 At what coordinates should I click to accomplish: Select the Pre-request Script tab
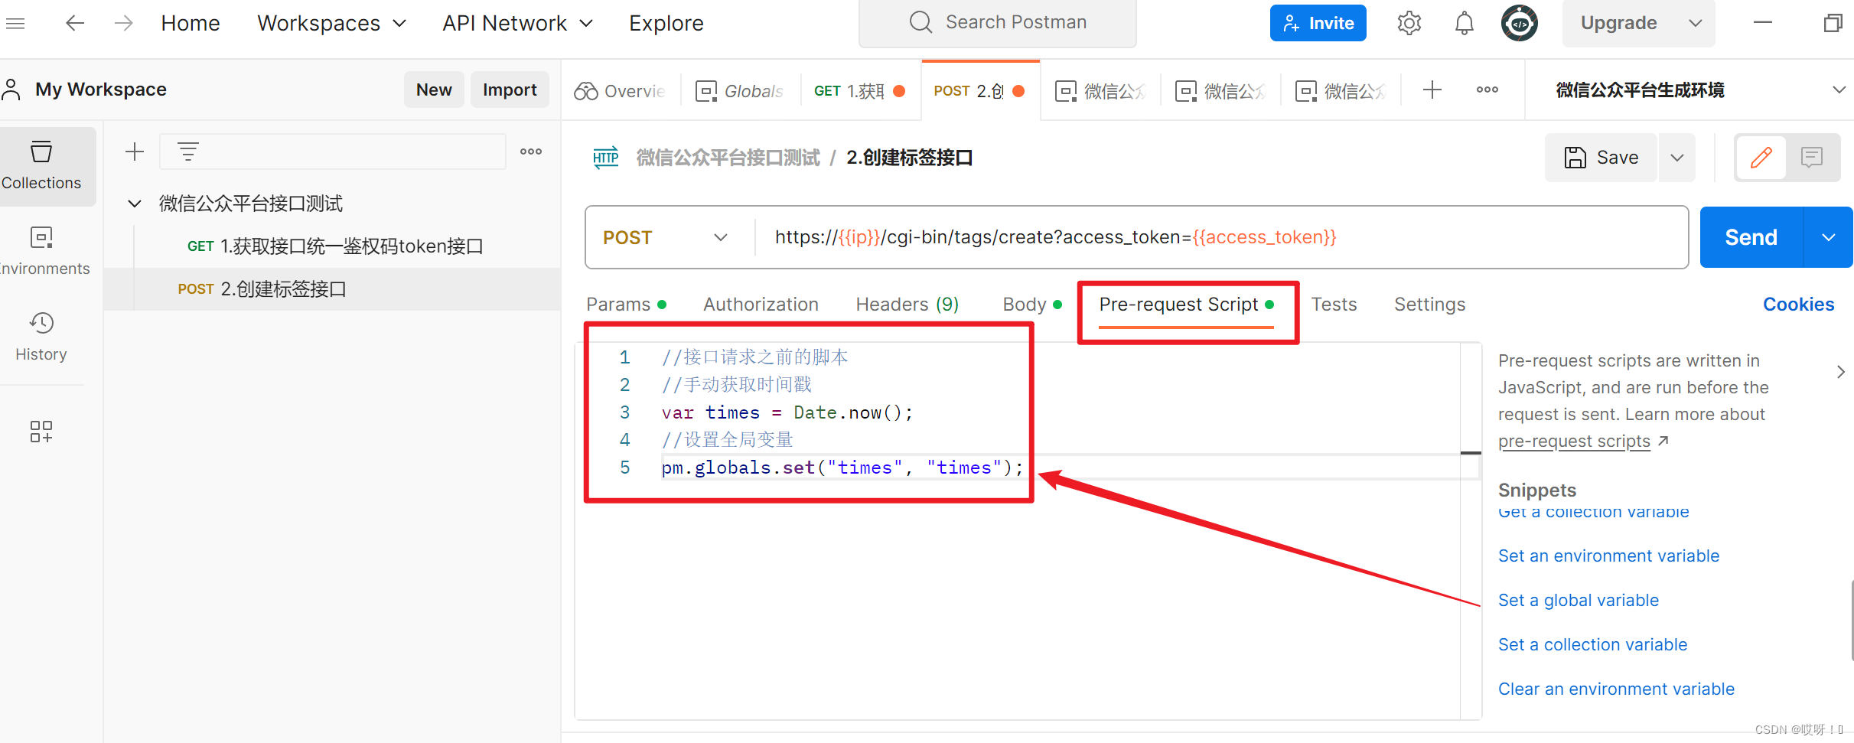point(1186,305)
